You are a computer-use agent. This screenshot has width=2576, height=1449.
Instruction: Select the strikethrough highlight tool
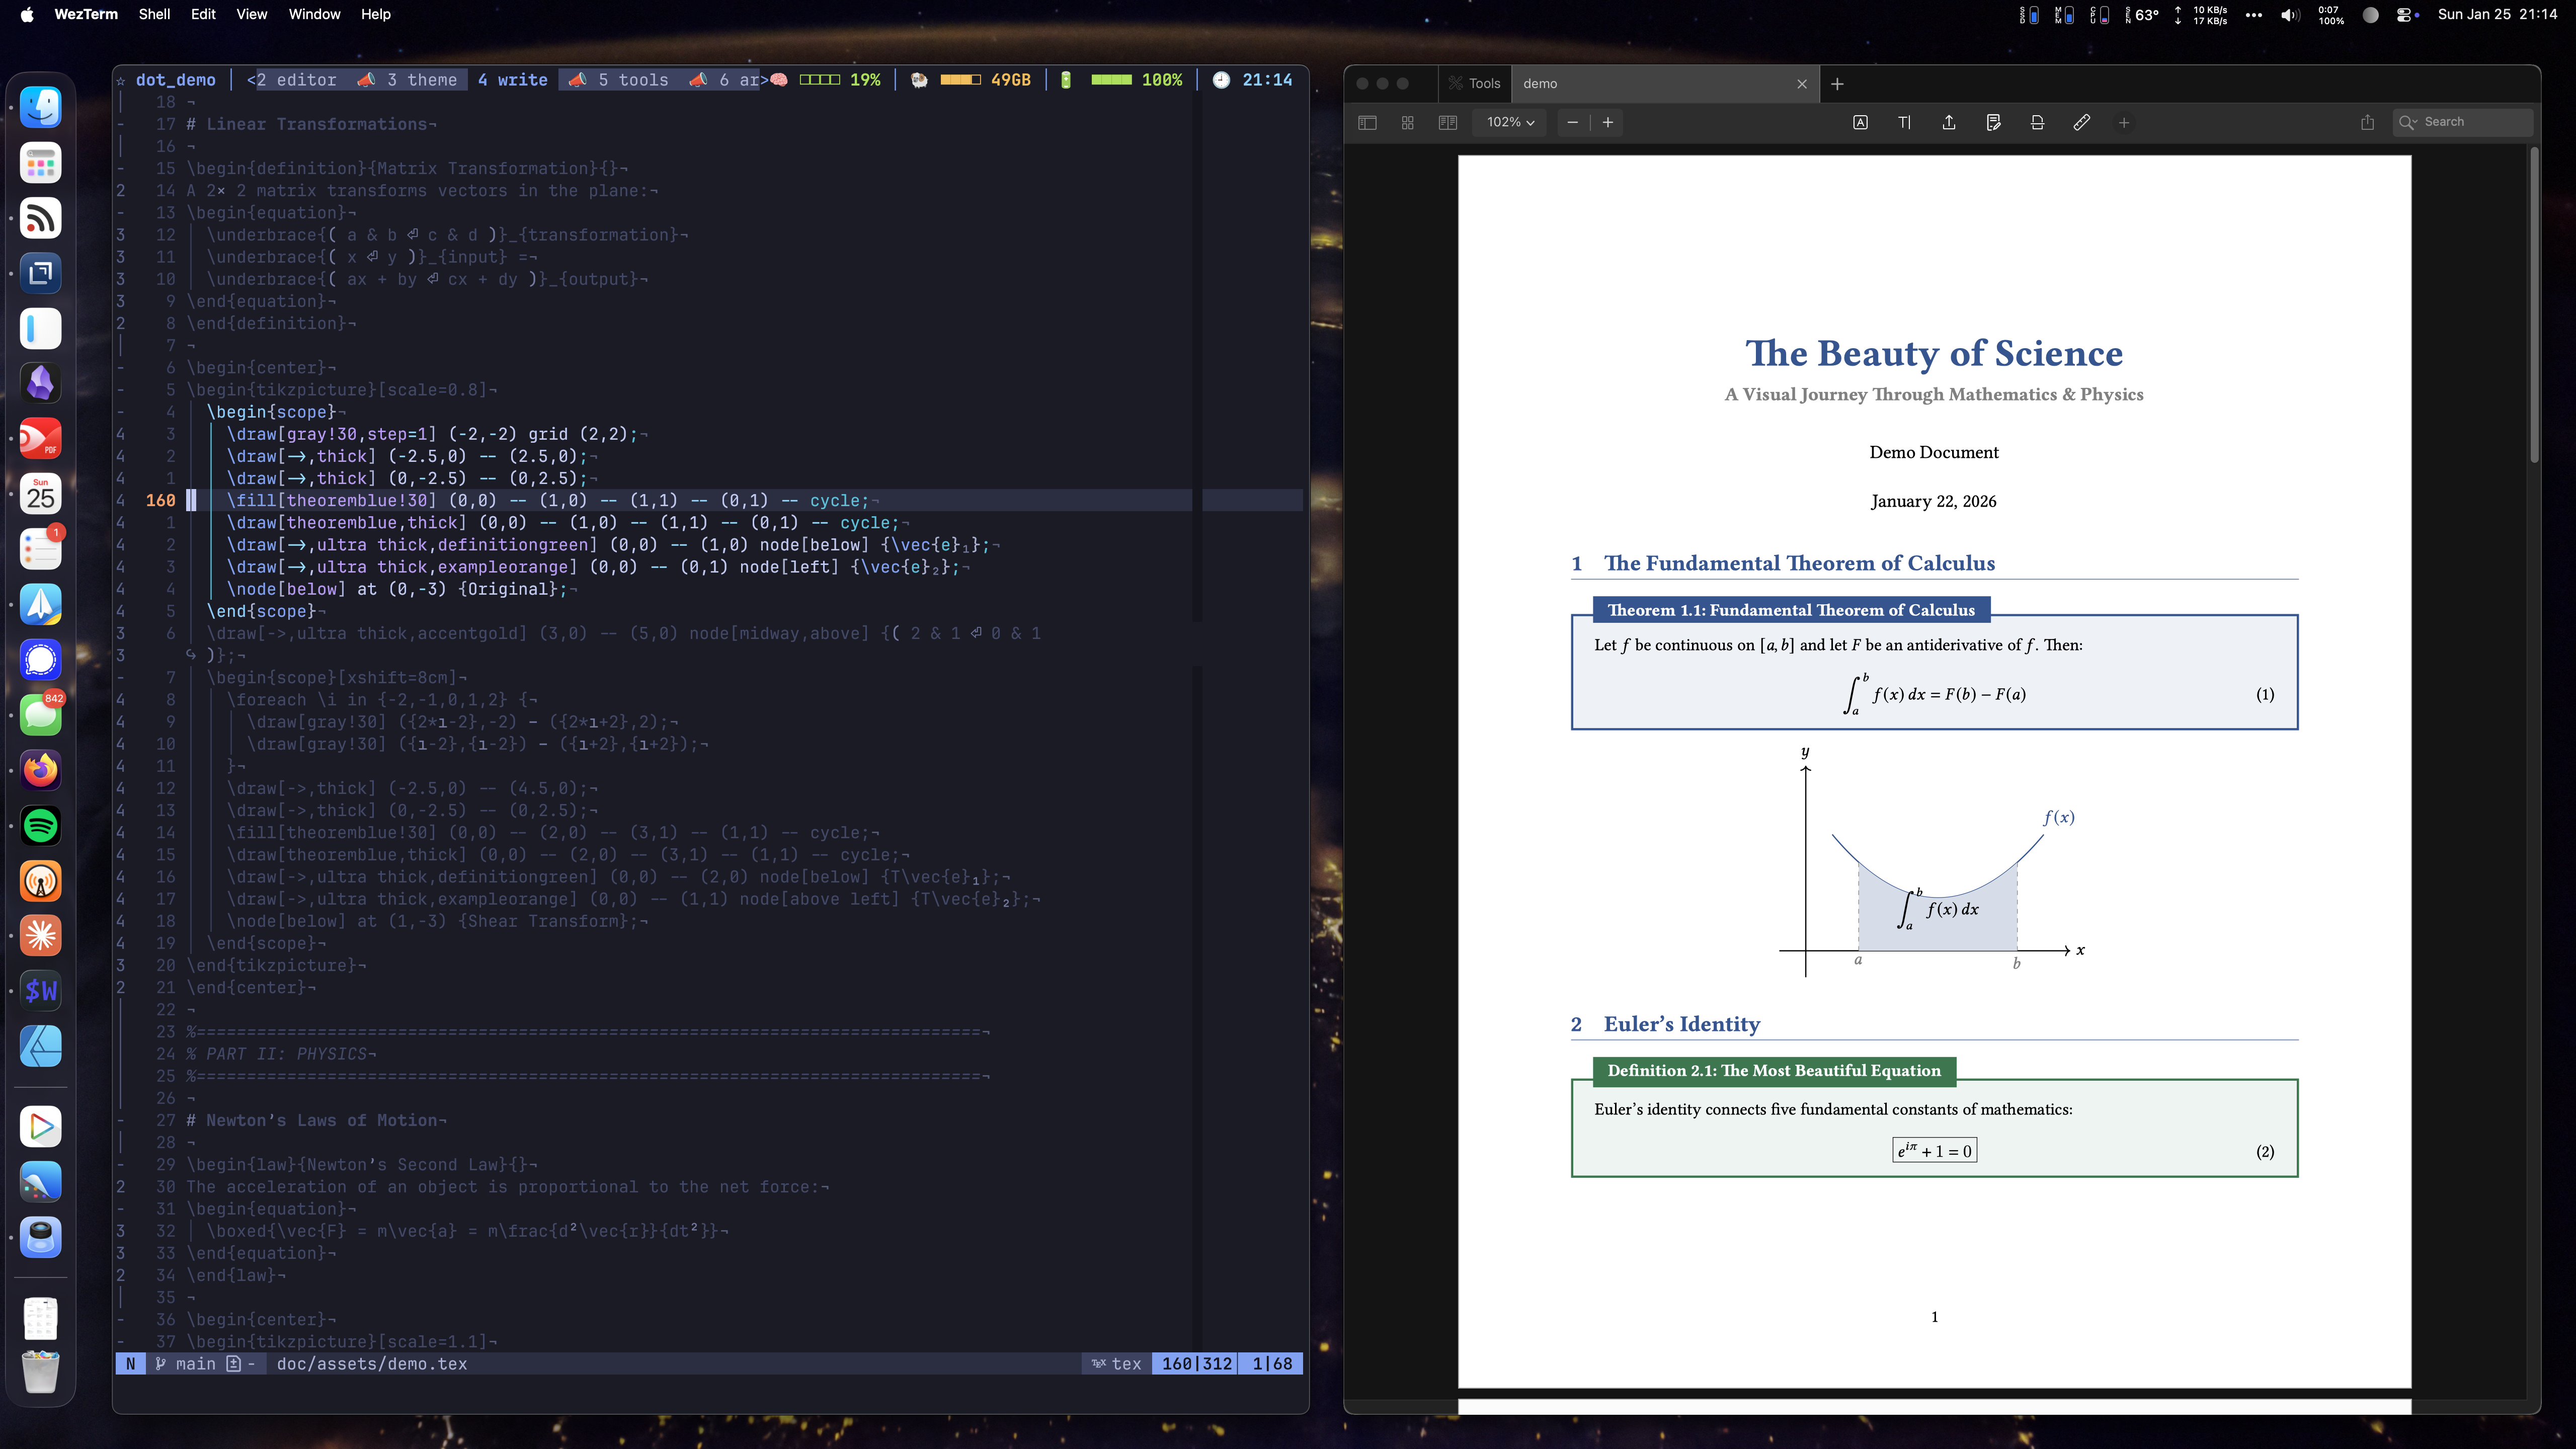[2037, 122]
